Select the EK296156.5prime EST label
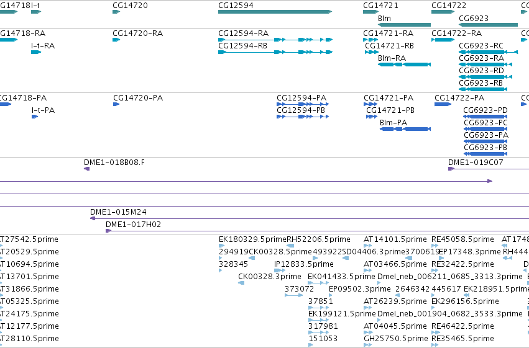 [x=465, y=301]
